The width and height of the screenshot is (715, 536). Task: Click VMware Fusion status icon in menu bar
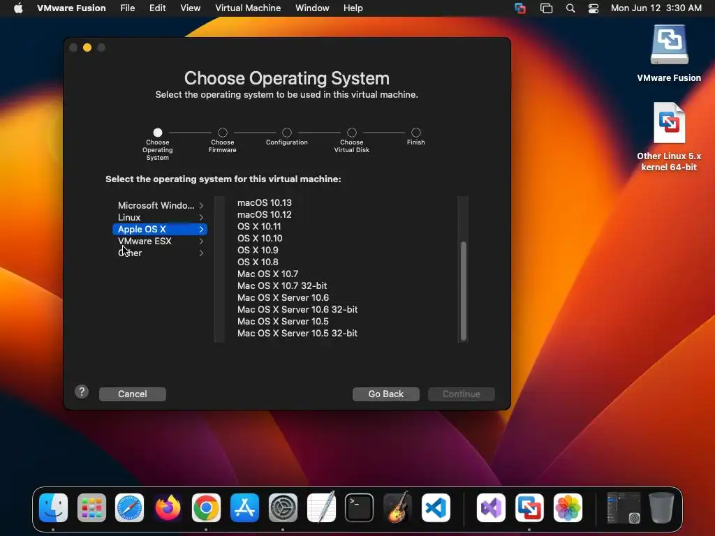(x=519, y=8)
